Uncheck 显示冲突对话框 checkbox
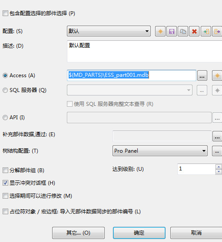Image resolution: width=222 pixels, height=242 pixels. (x=5, y=183)
